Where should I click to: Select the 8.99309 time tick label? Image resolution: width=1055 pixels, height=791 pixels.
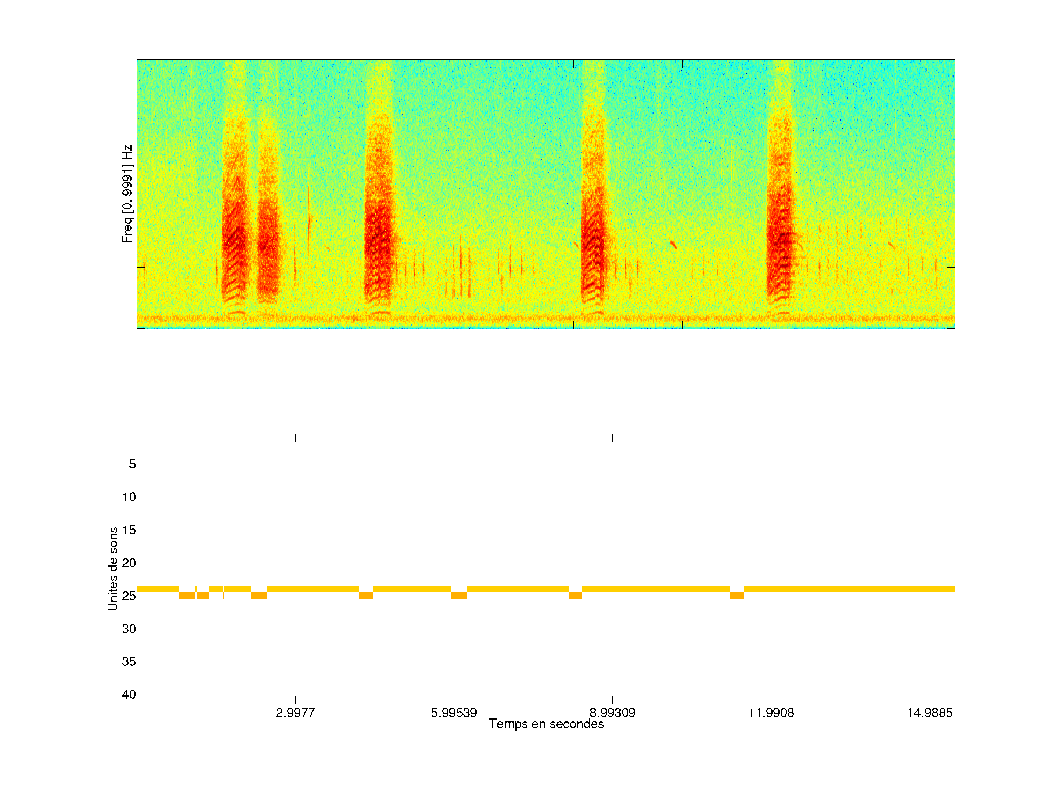[612, 713]
